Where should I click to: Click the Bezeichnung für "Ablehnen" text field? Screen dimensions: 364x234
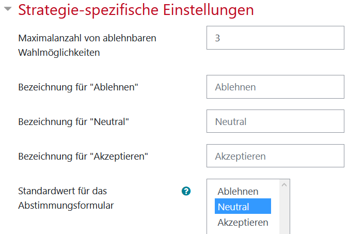pyautogui.click(x=275, y=87)
